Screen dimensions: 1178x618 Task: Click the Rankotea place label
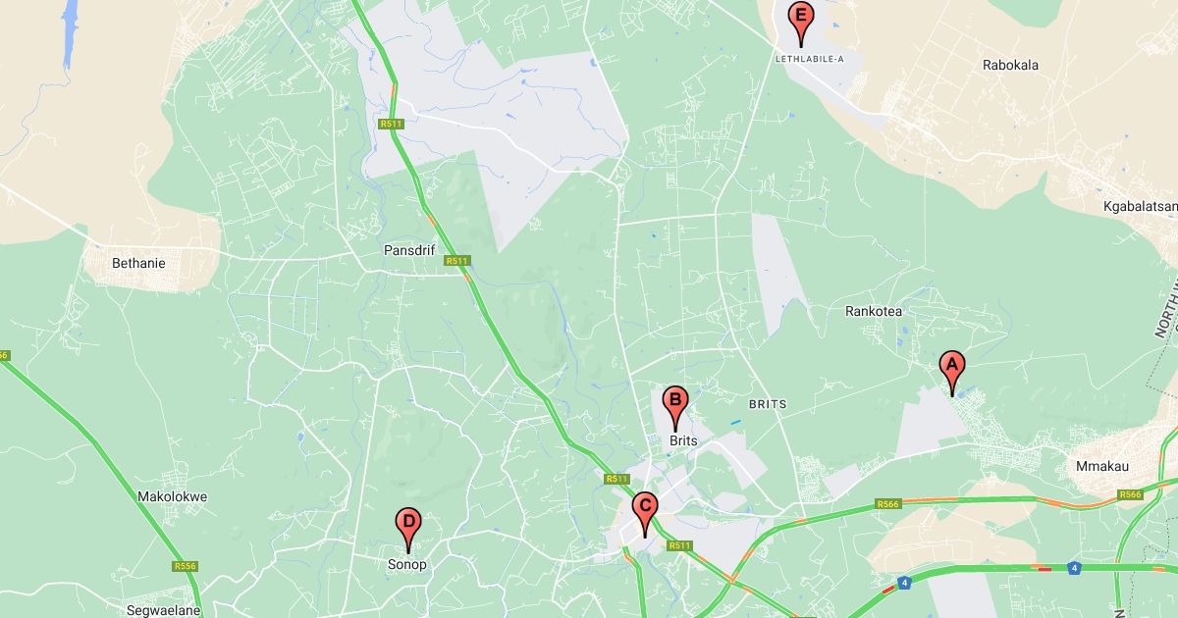(874, 311)
